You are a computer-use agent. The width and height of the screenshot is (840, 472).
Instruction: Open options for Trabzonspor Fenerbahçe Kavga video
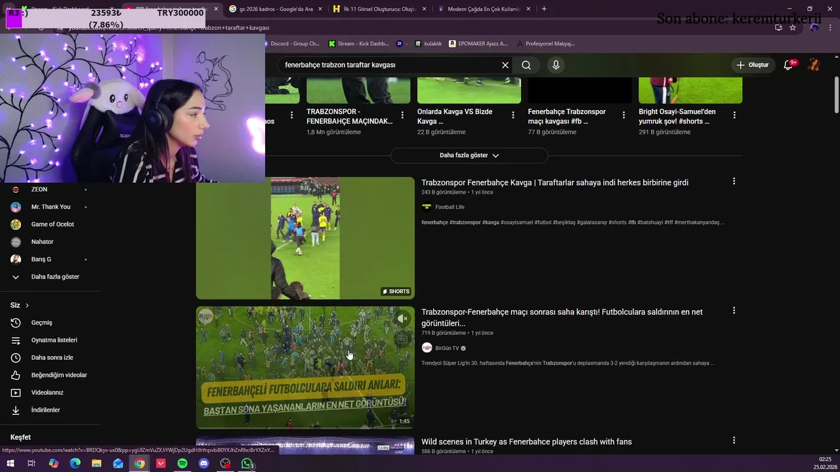(734, 181)
